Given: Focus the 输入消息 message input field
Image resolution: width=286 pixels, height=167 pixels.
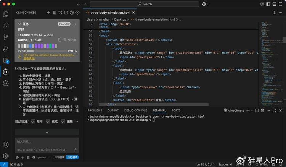Looking at the screenshot, I should [x=47, y=145].
